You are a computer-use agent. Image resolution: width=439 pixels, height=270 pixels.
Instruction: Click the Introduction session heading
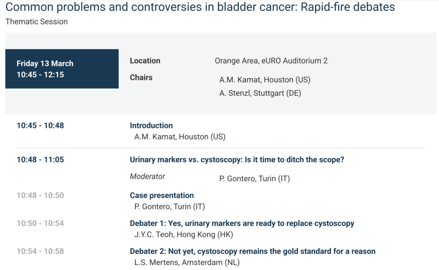tap(151, 126)
